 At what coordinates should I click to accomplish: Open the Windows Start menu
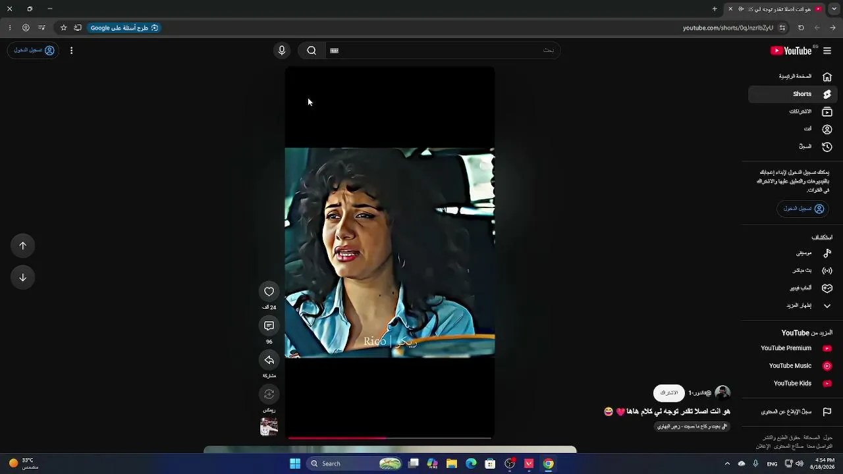click(295, 463)
